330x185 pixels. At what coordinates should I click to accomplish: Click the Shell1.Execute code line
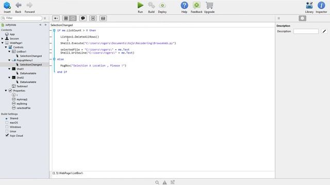[118, 43]
